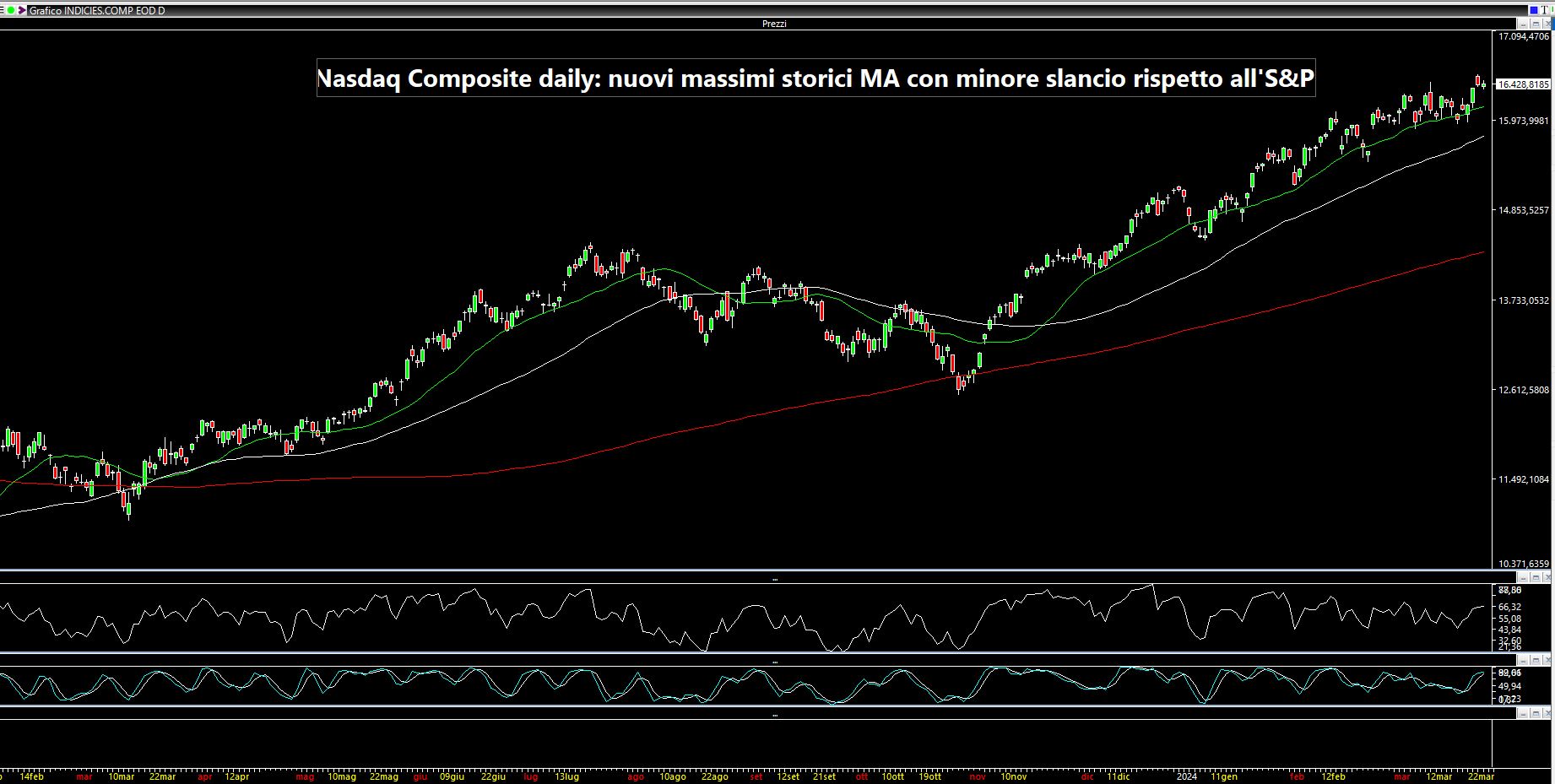Click the 09giu date label
Image resolution: width=1555 pixels, height=784 pixels.
(452, 776)
